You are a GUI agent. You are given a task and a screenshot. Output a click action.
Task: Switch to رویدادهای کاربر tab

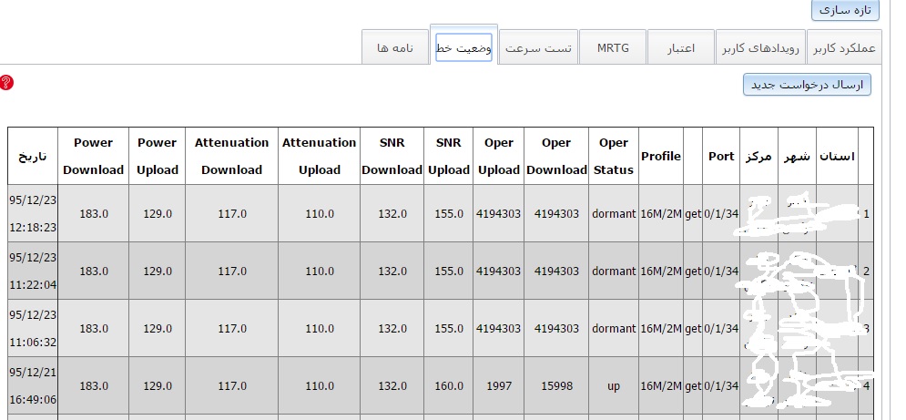pyautogui.click(x=760, y=47)
